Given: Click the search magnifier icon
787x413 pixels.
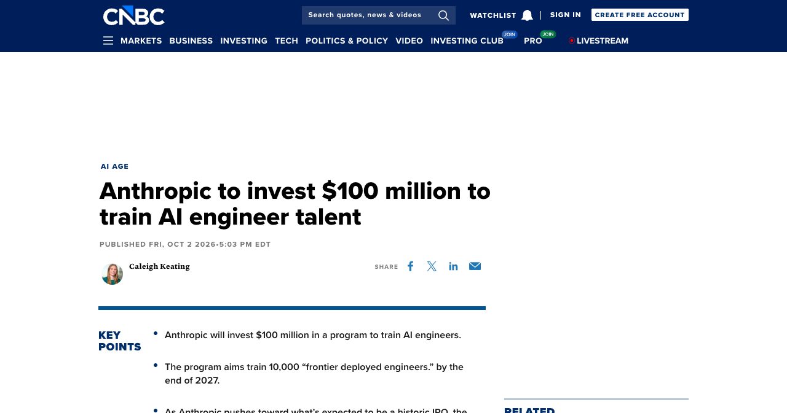Looking at the screenshot, I should [443, 15].
